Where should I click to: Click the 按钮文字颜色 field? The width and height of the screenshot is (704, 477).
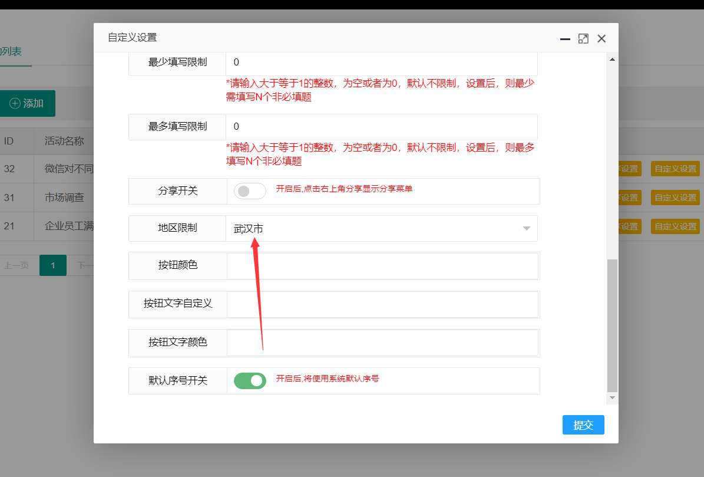click(382, 343)
